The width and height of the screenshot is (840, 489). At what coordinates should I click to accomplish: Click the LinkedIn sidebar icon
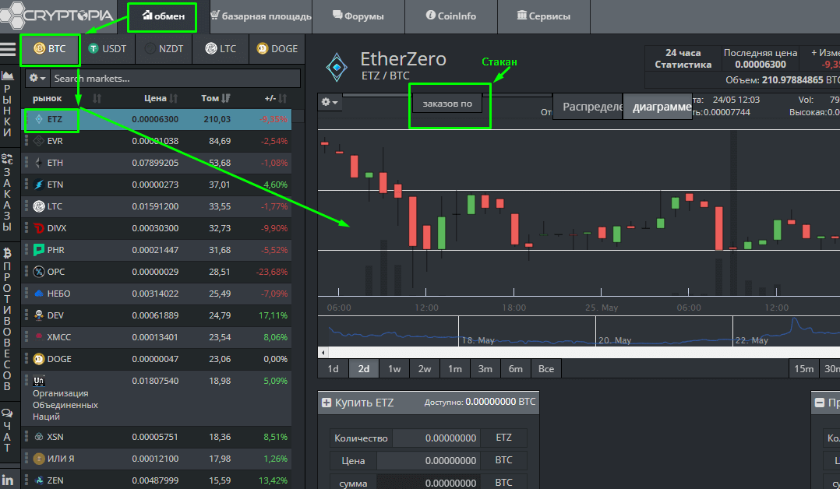click(8, 480)
